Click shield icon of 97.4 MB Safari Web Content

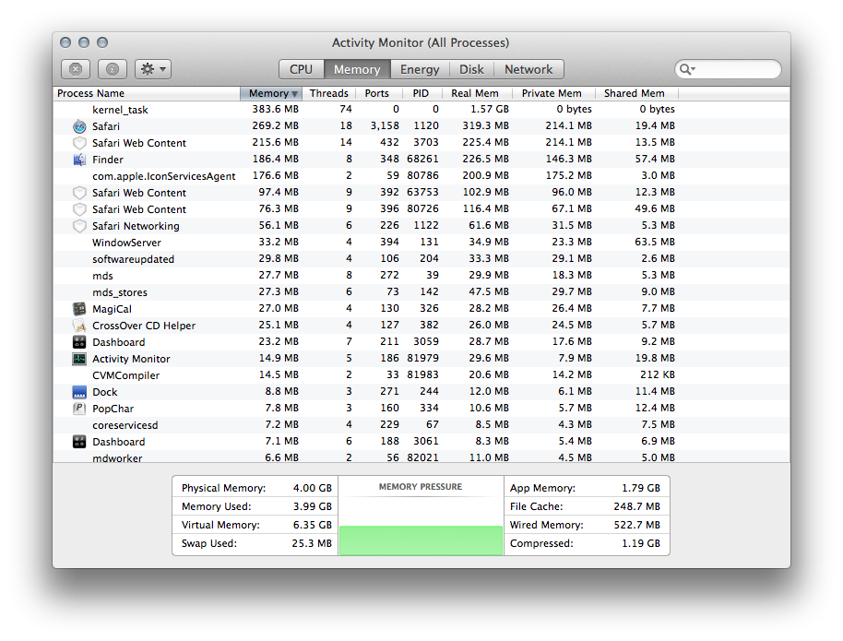[79, 193]
